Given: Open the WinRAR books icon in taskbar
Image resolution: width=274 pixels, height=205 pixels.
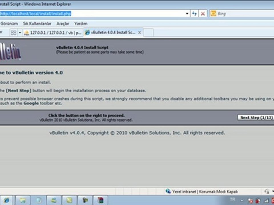Looking at the screenshot, I should coord(100,200).
